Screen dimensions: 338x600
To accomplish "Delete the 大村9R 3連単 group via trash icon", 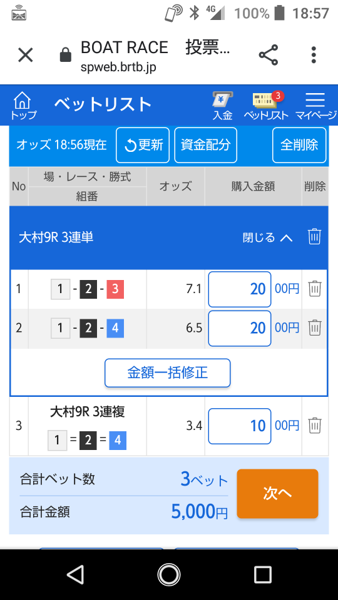I will [314, 237].
